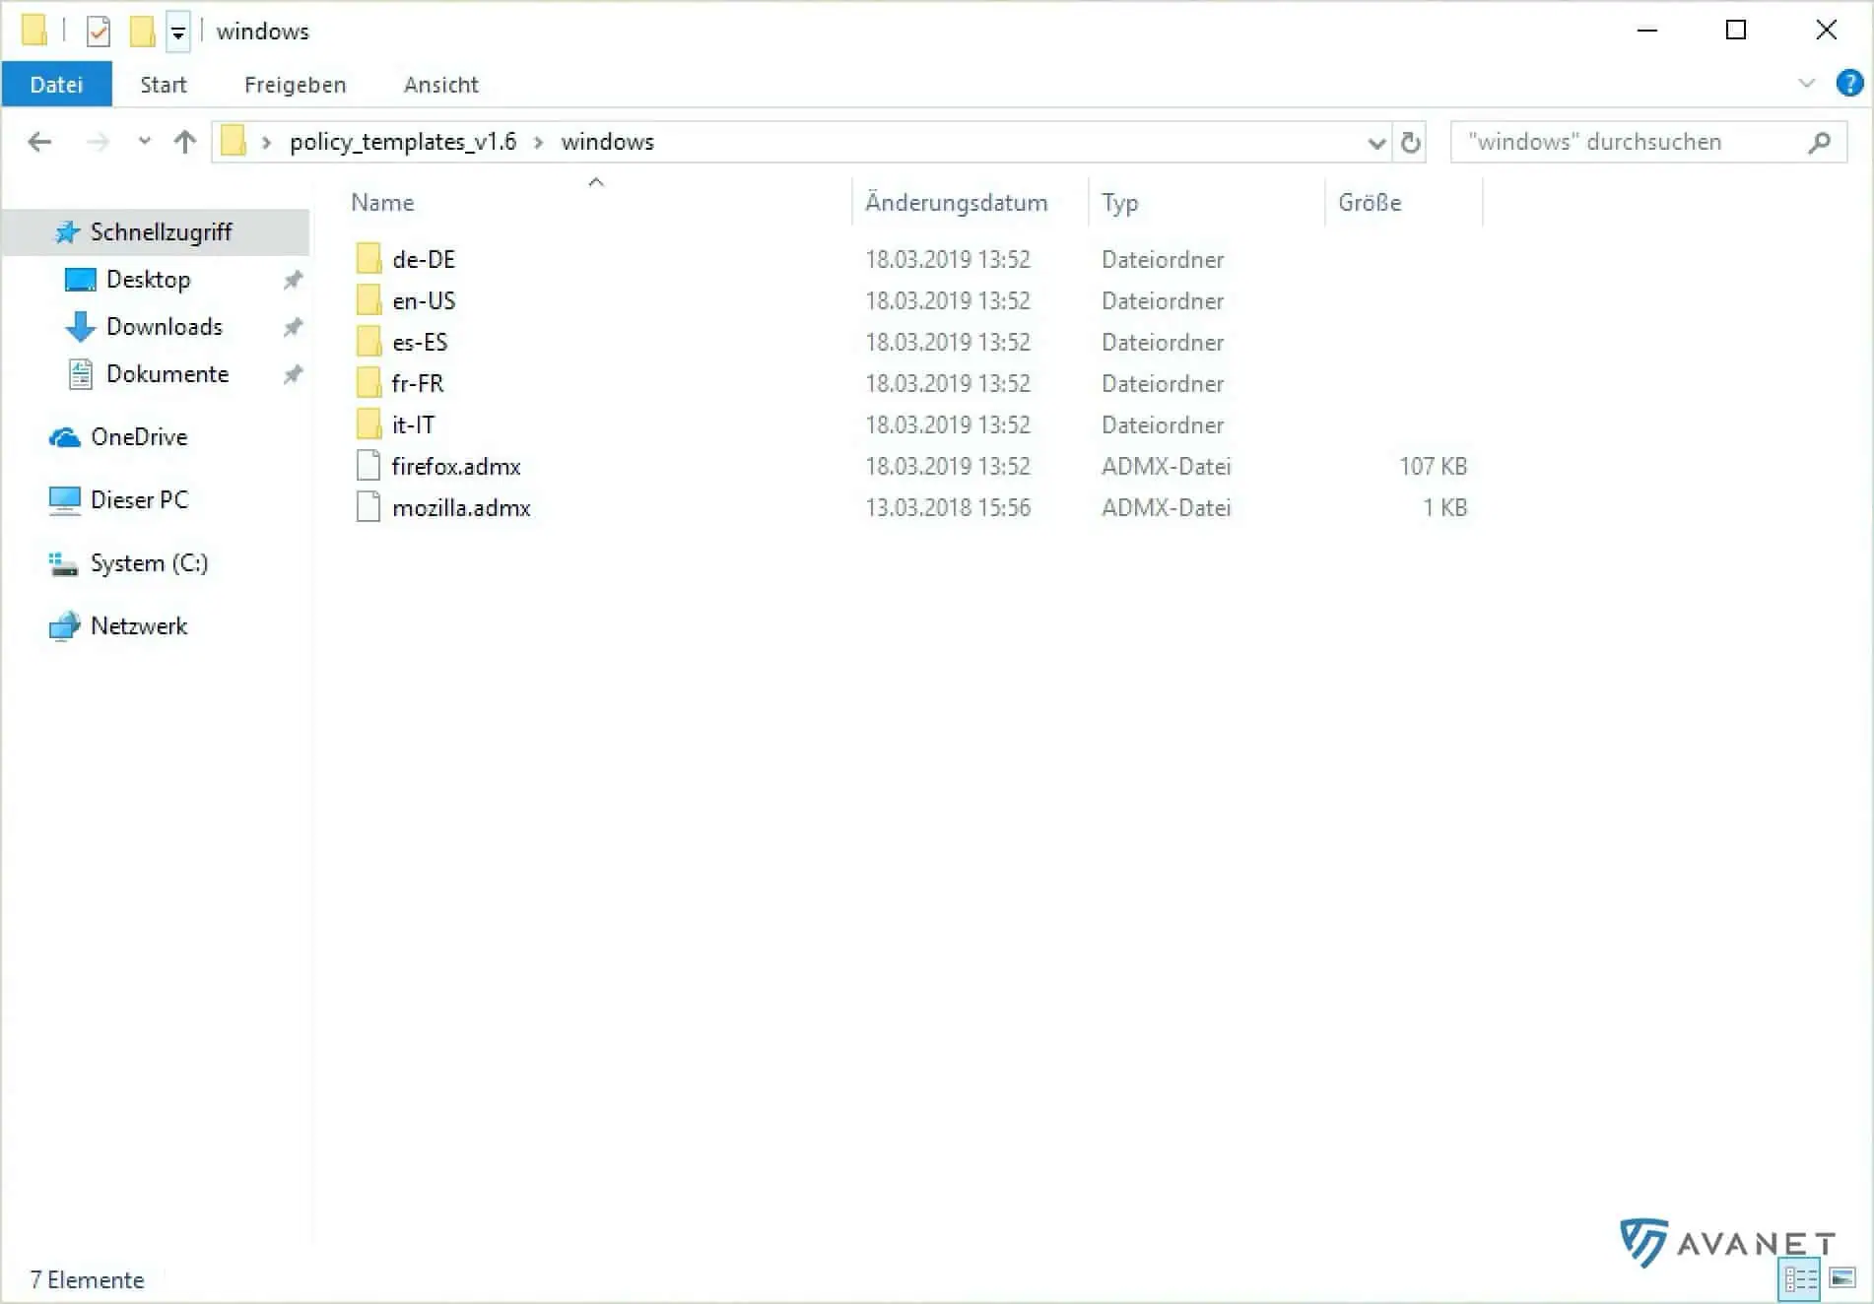This screenshot has width=1874, height=1304.
Task: Click the de-DE folder name
Action: [x=424, y=260]
